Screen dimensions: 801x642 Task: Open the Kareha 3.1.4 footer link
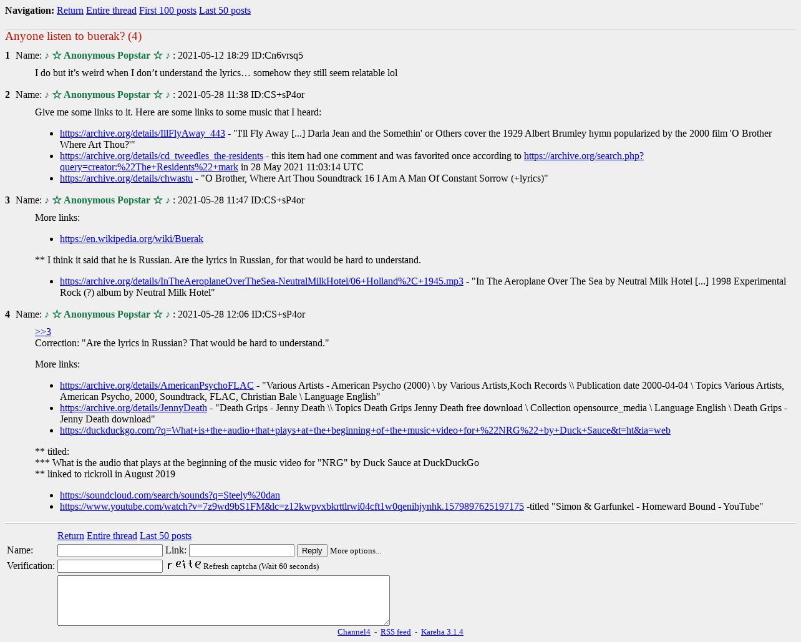tap(442, 632)
